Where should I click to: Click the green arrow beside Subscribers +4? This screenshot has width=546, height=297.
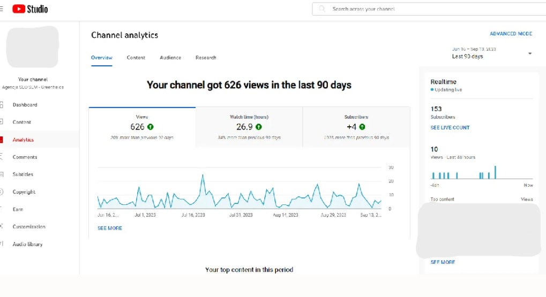click(x=362, y=127)
